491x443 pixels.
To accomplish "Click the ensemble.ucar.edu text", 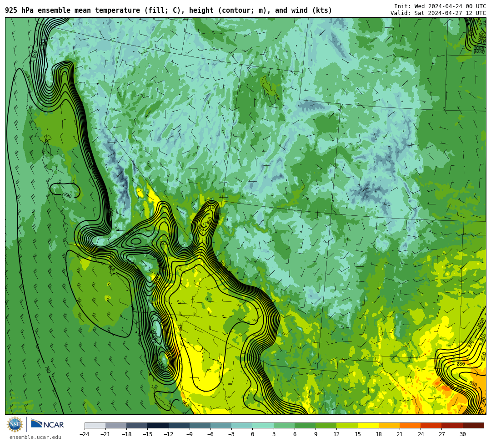I will (x=35, y=437).
